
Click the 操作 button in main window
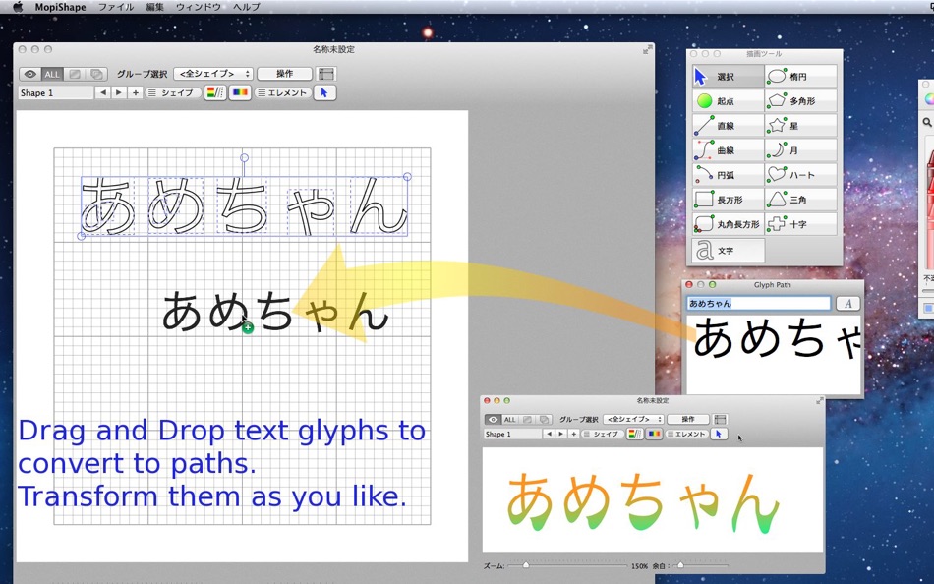point(285,74)
